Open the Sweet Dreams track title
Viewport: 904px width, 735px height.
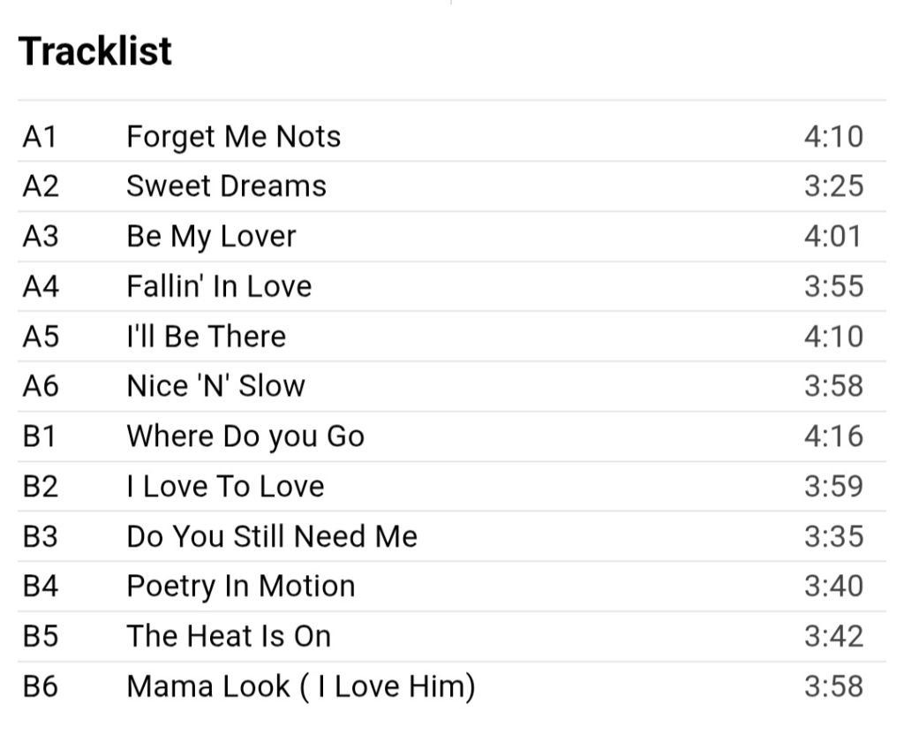(227, 186)
